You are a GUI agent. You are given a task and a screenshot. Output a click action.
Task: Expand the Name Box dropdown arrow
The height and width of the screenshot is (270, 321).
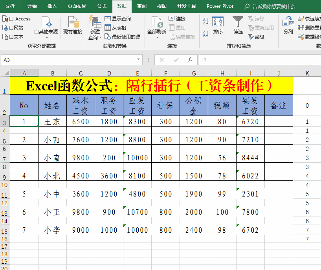pos(138,60)
